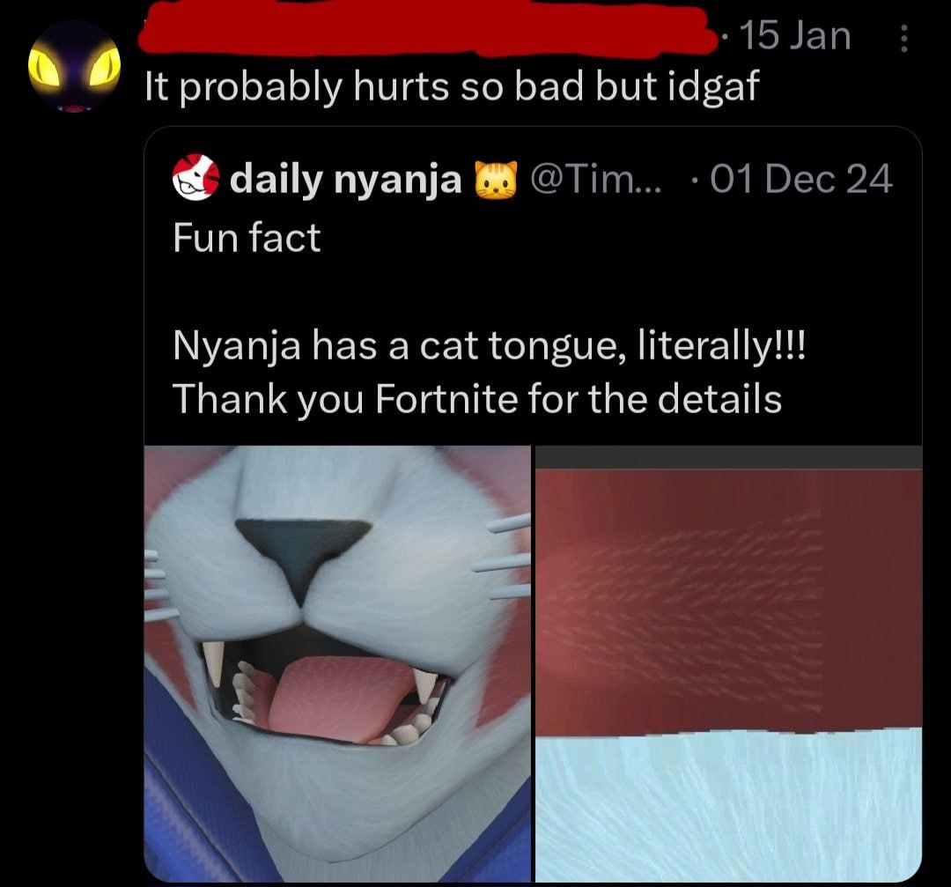Open daily nyanja's profile avatar
The width and height of the screenshot is (951, 887).
[195, 177]
